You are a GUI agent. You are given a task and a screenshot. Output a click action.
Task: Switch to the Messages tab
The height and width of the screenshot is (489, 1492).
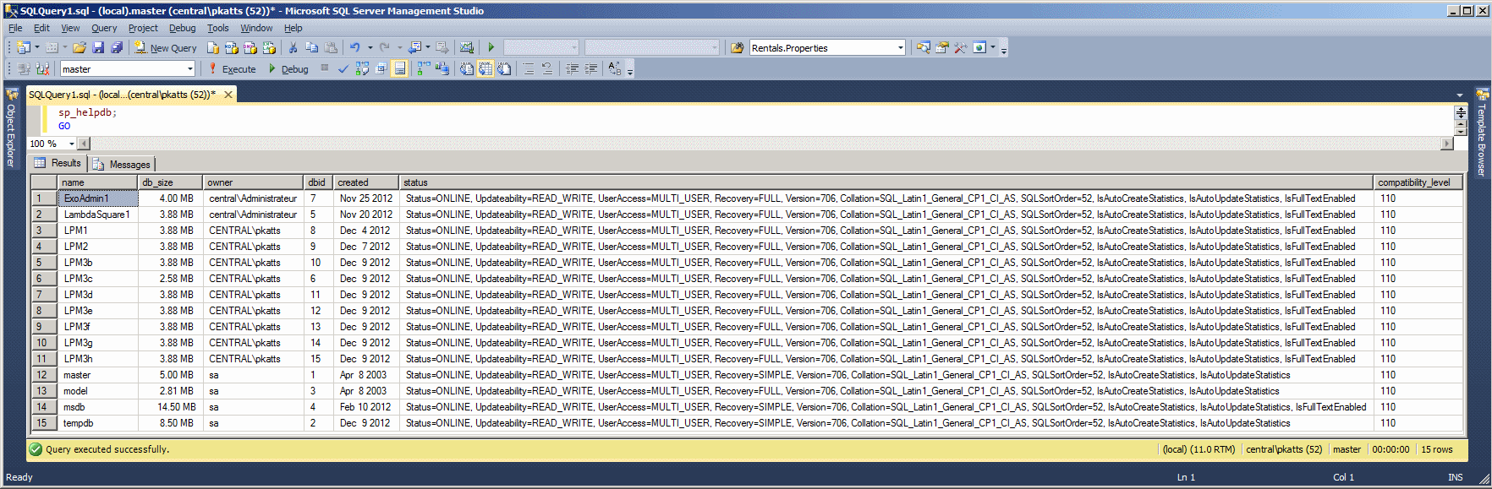tap(122, 165)
